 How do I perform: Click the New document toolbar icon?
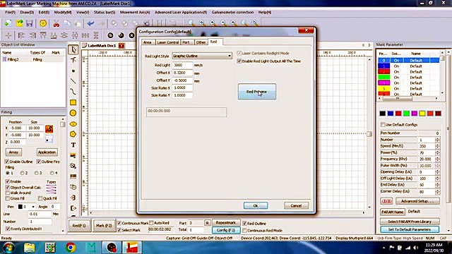pyautogui.click(x=8, y=23)
